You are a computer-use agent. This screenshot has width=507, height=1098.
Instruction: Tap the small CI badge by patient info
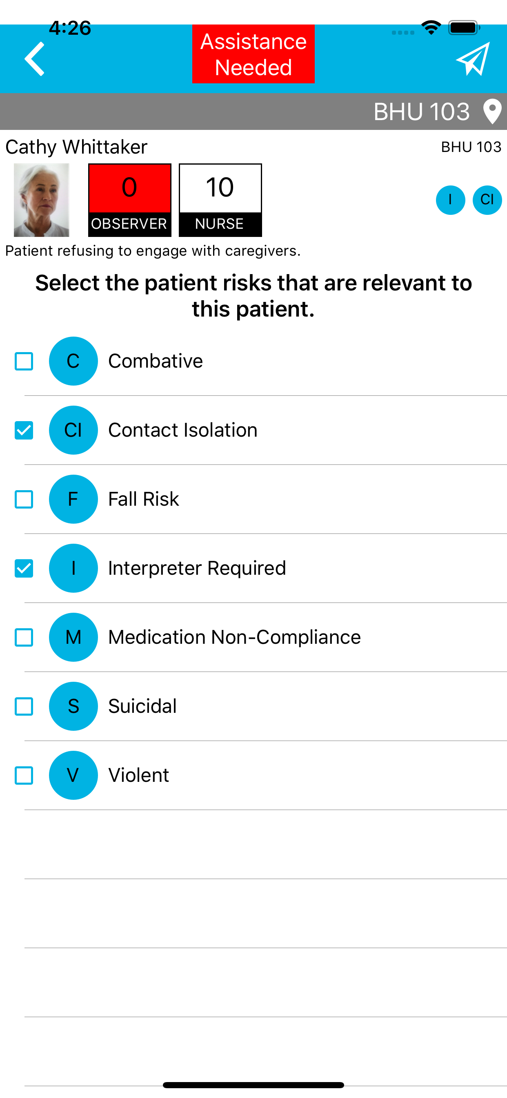coord(487,200)
